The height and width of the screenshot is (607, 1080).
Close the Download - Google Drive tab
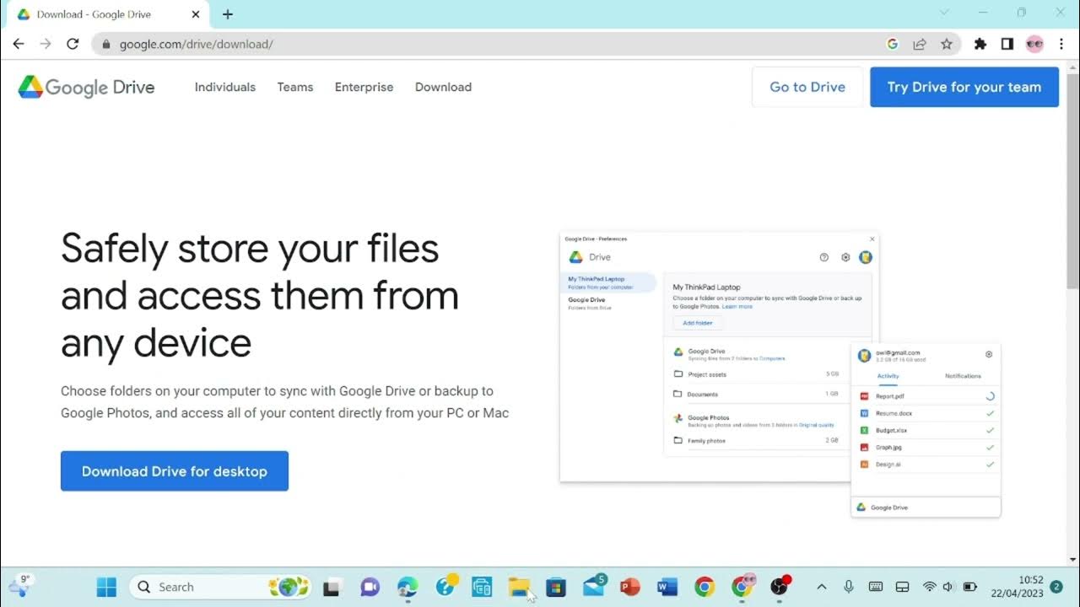[x=196, y=14]
